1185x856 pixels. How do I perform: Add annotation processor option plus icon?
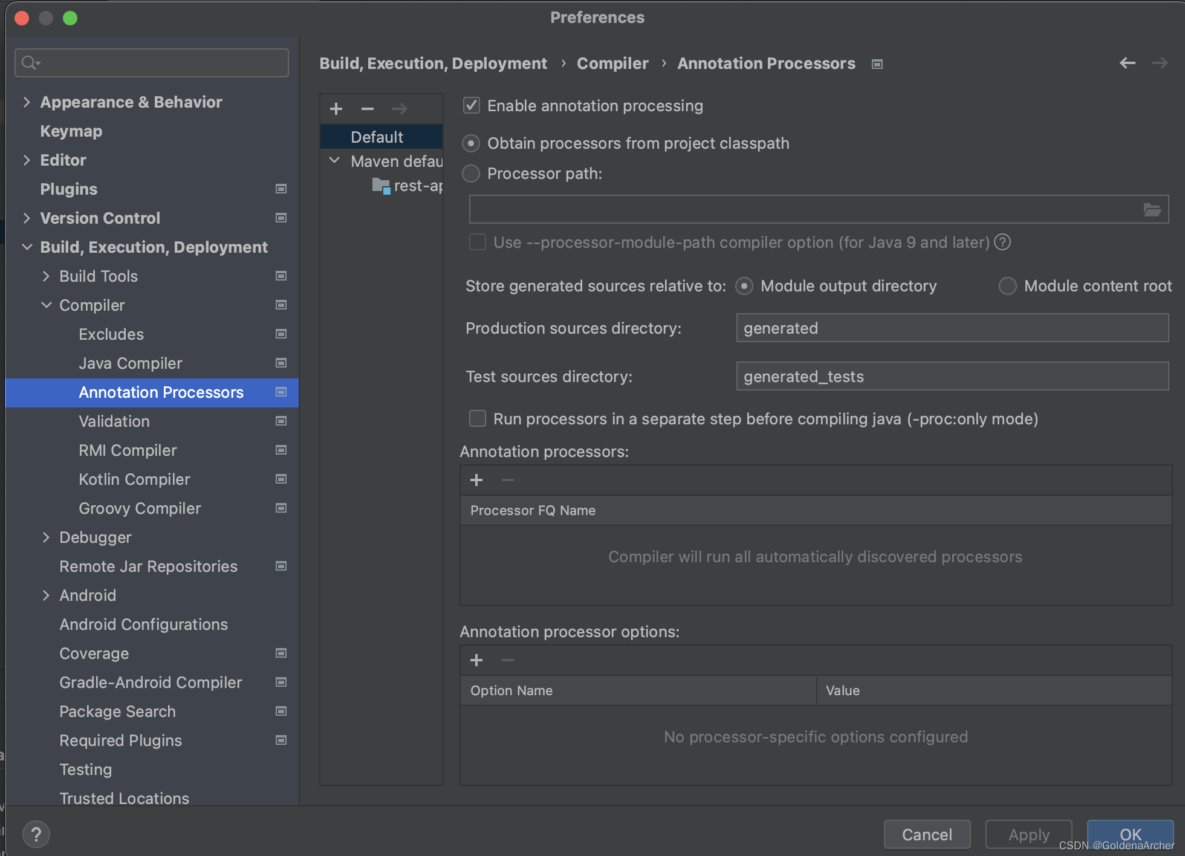tap(476, 660)
